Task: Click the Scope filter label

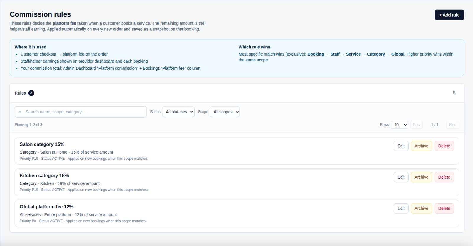Action: click(203, 112)
